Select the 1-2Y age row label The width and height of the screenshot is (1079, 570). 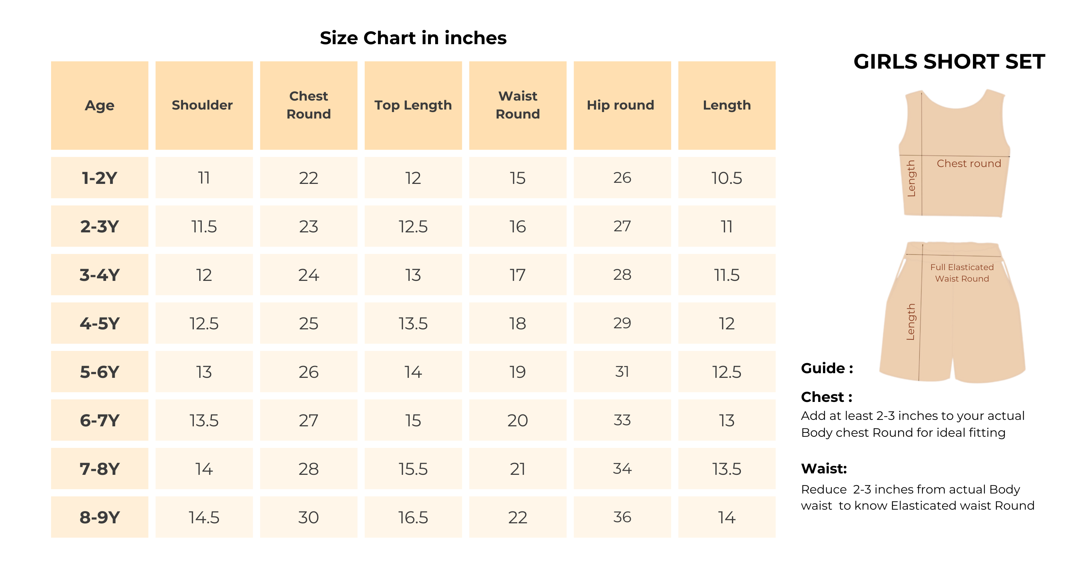pyautogui.click(x=100, y=178)
